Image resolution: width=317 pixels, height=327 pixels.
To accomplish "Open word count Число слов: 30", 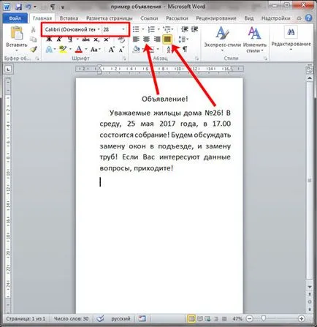I will [x=71, y=319].
